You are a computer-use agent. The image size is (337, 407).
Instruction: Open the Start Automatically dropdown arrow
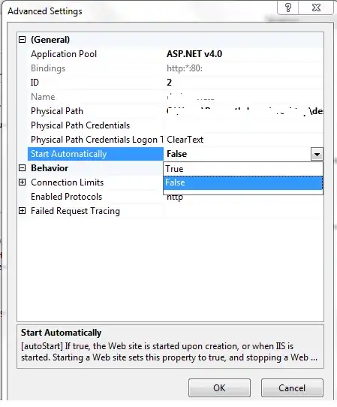[x=317, y=154]
